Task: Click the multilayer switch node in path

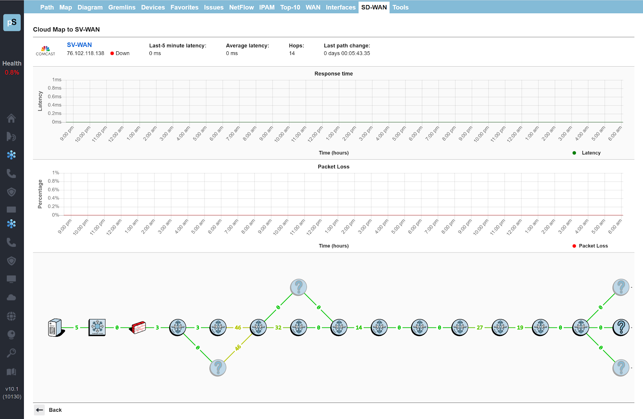Action: [x=97, y=327]
